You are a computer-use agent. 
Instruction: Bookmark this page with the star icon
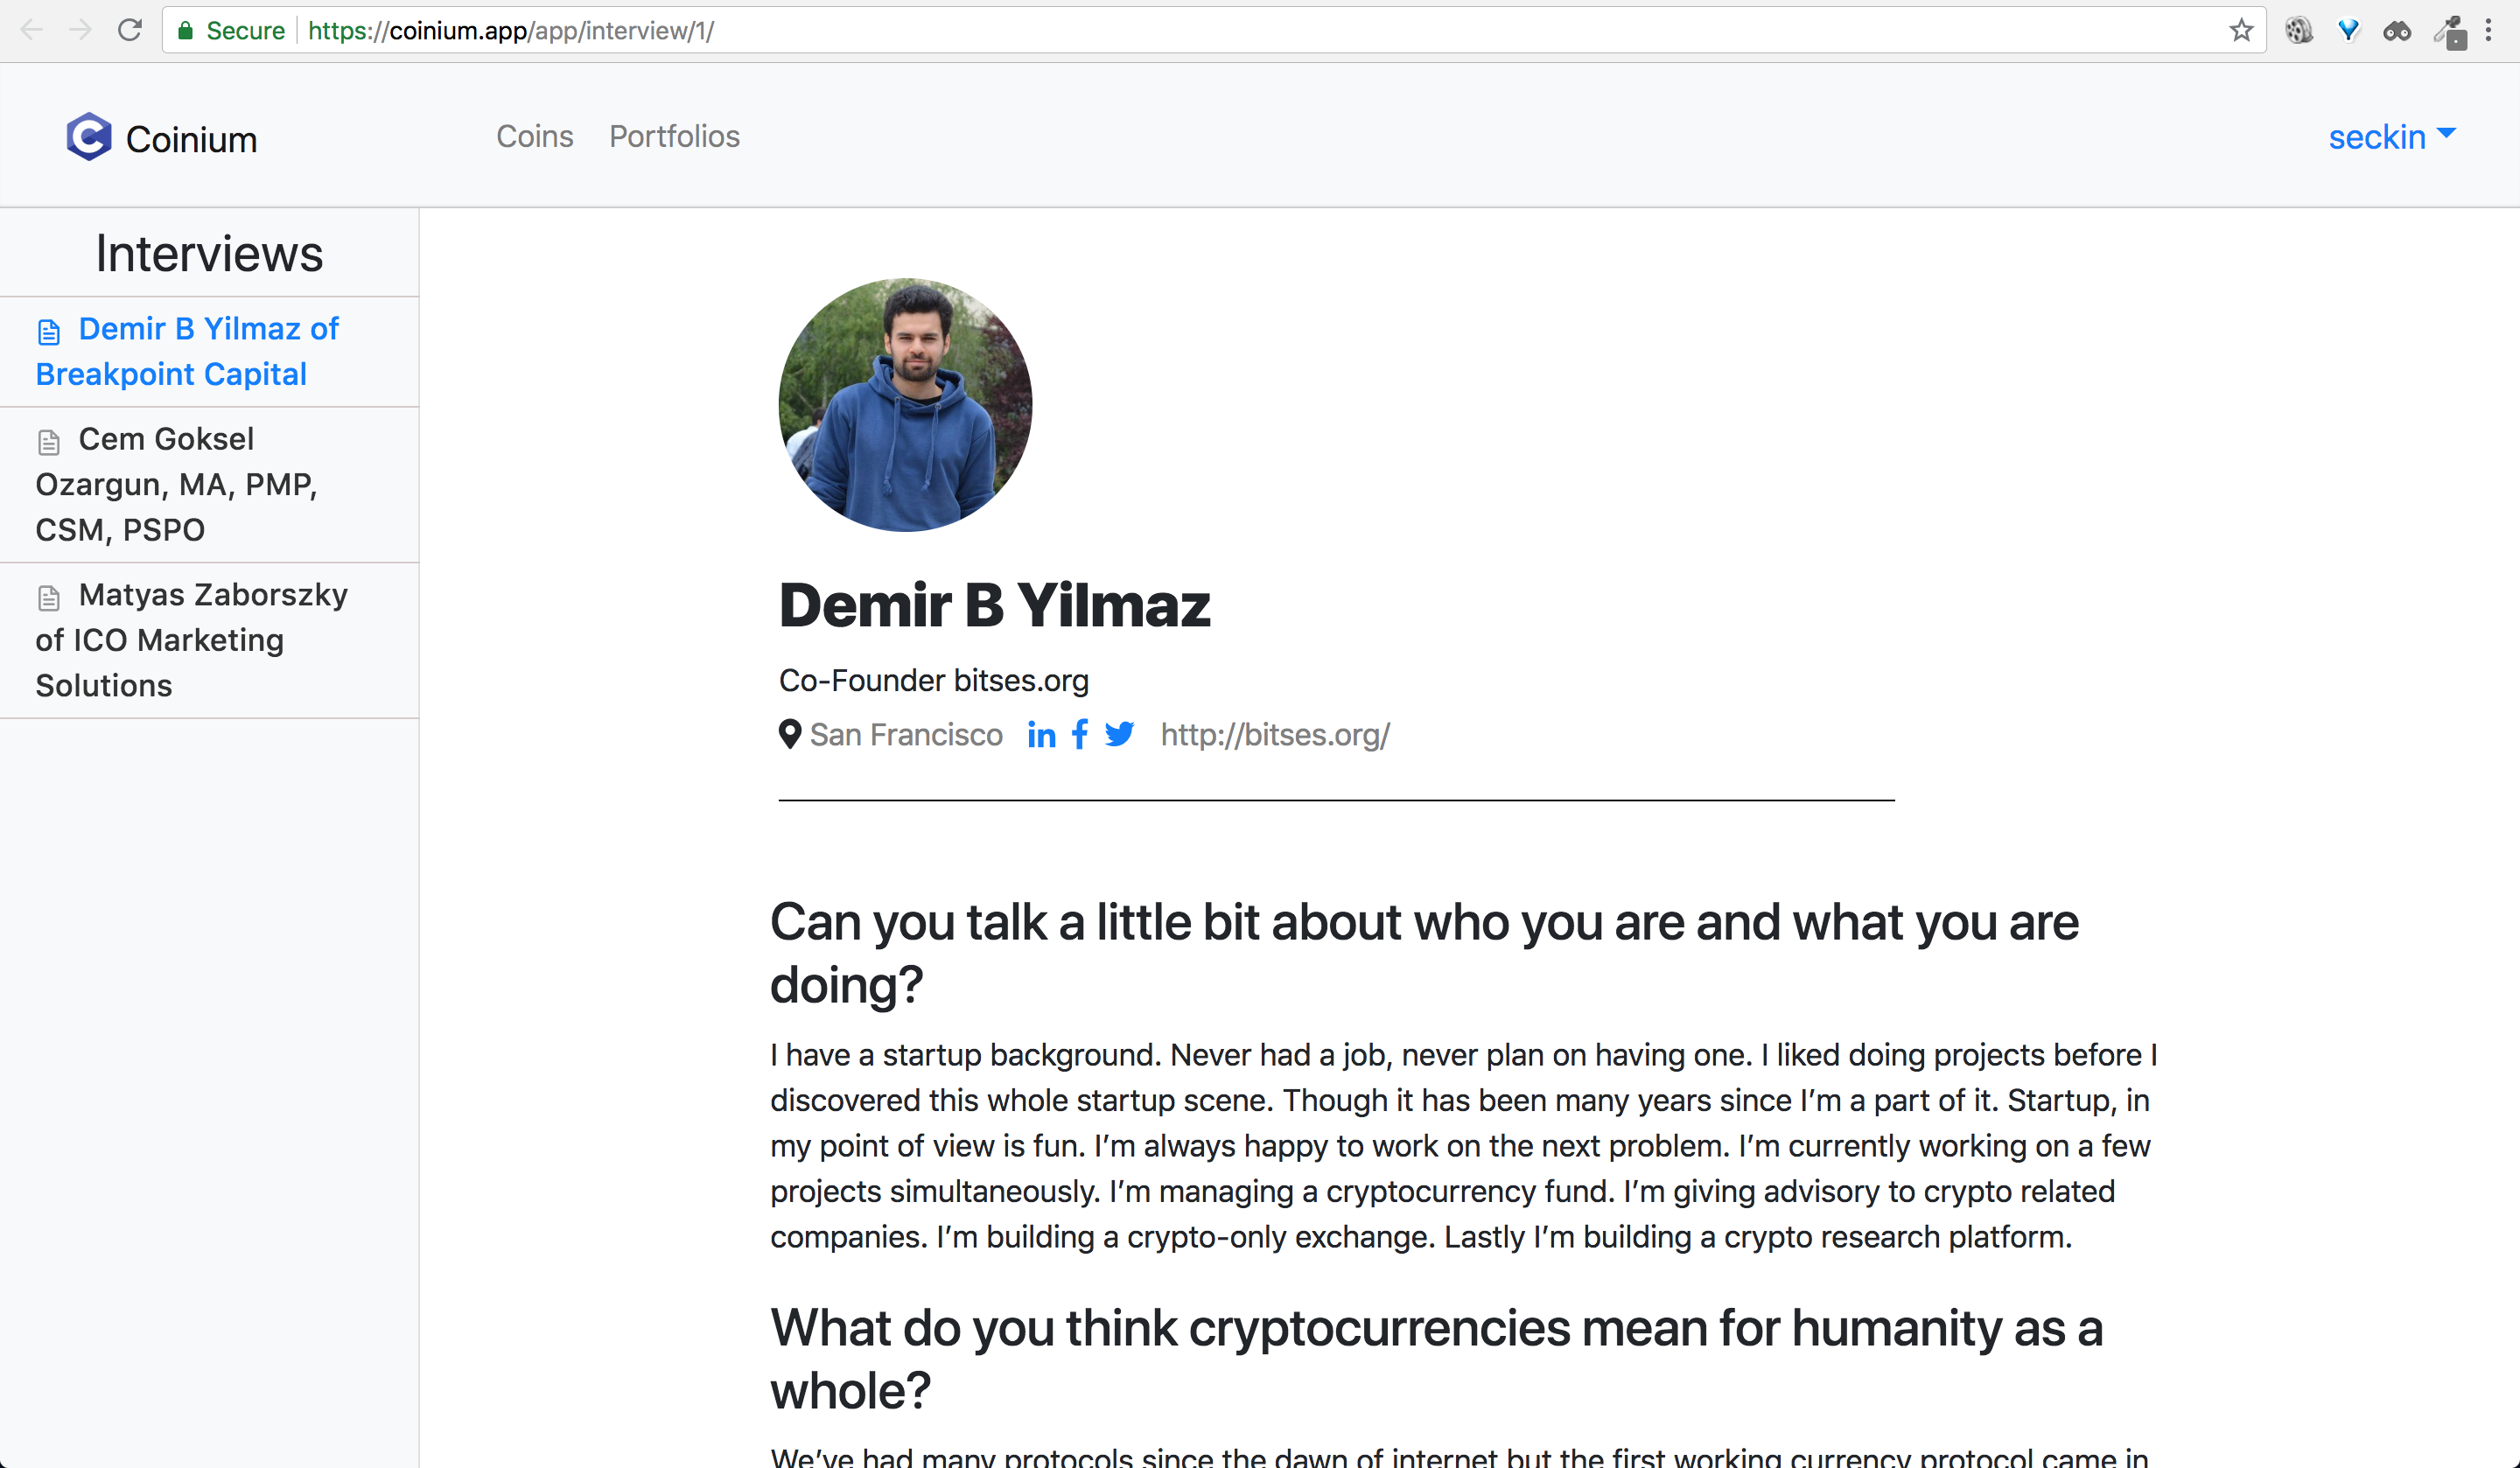pos(2241,31)
